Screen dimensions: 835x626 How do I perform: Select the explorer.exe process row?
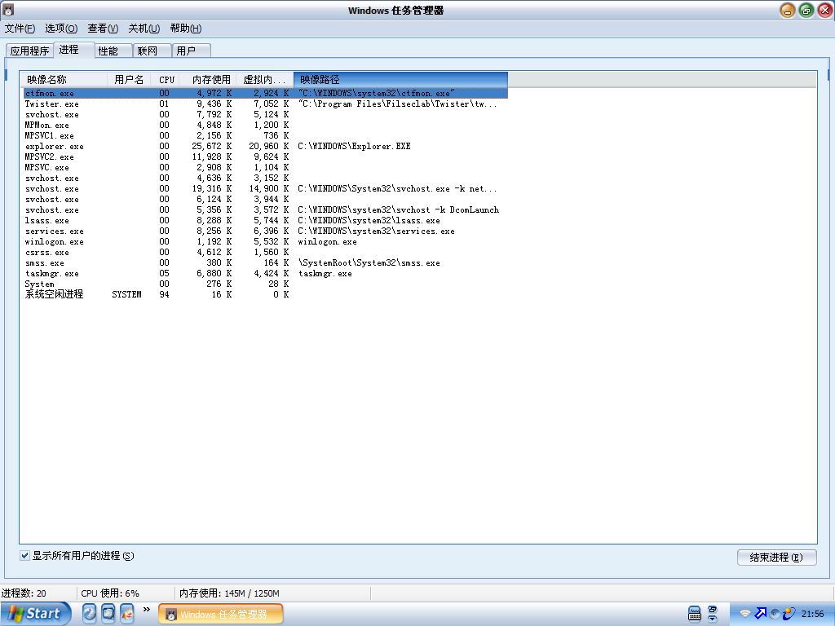click(265, 147)
